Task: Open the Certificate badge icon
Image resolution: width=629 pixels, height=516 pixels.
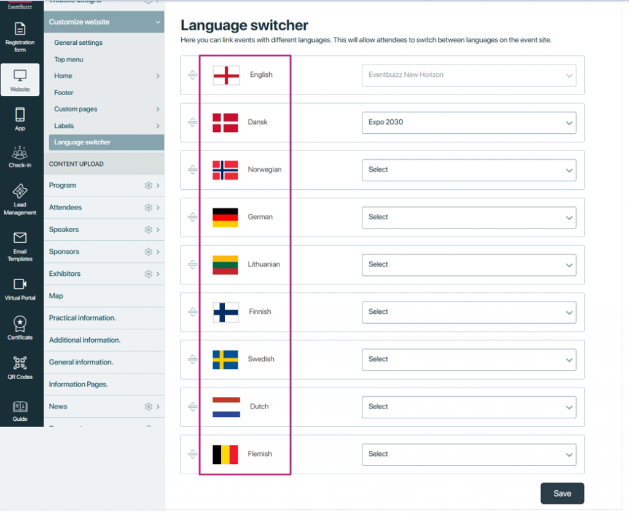Action: (x=20, y=324)
